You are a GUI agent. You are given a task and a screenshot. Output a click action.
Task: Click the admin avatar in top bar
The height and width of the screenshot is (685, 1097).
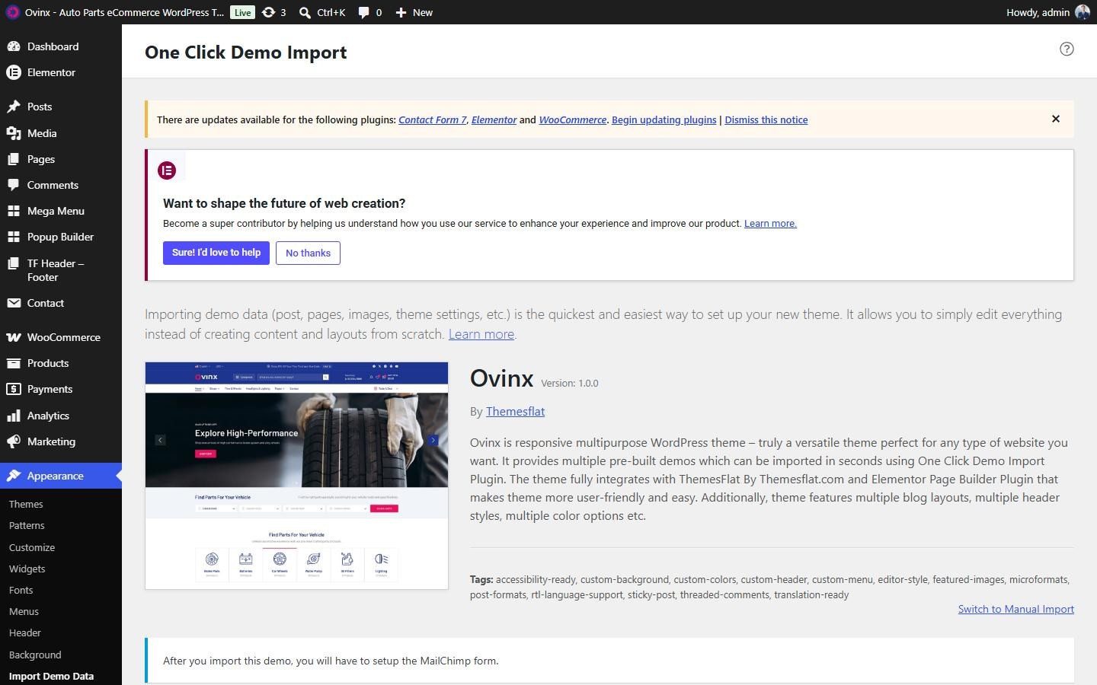pyautogui.click(x=1082, y=12)
